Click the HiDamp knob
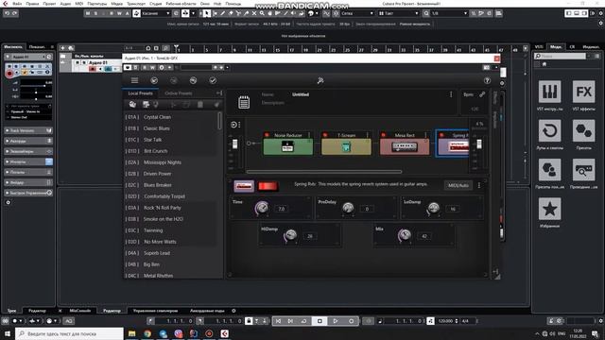 point(290,235)
